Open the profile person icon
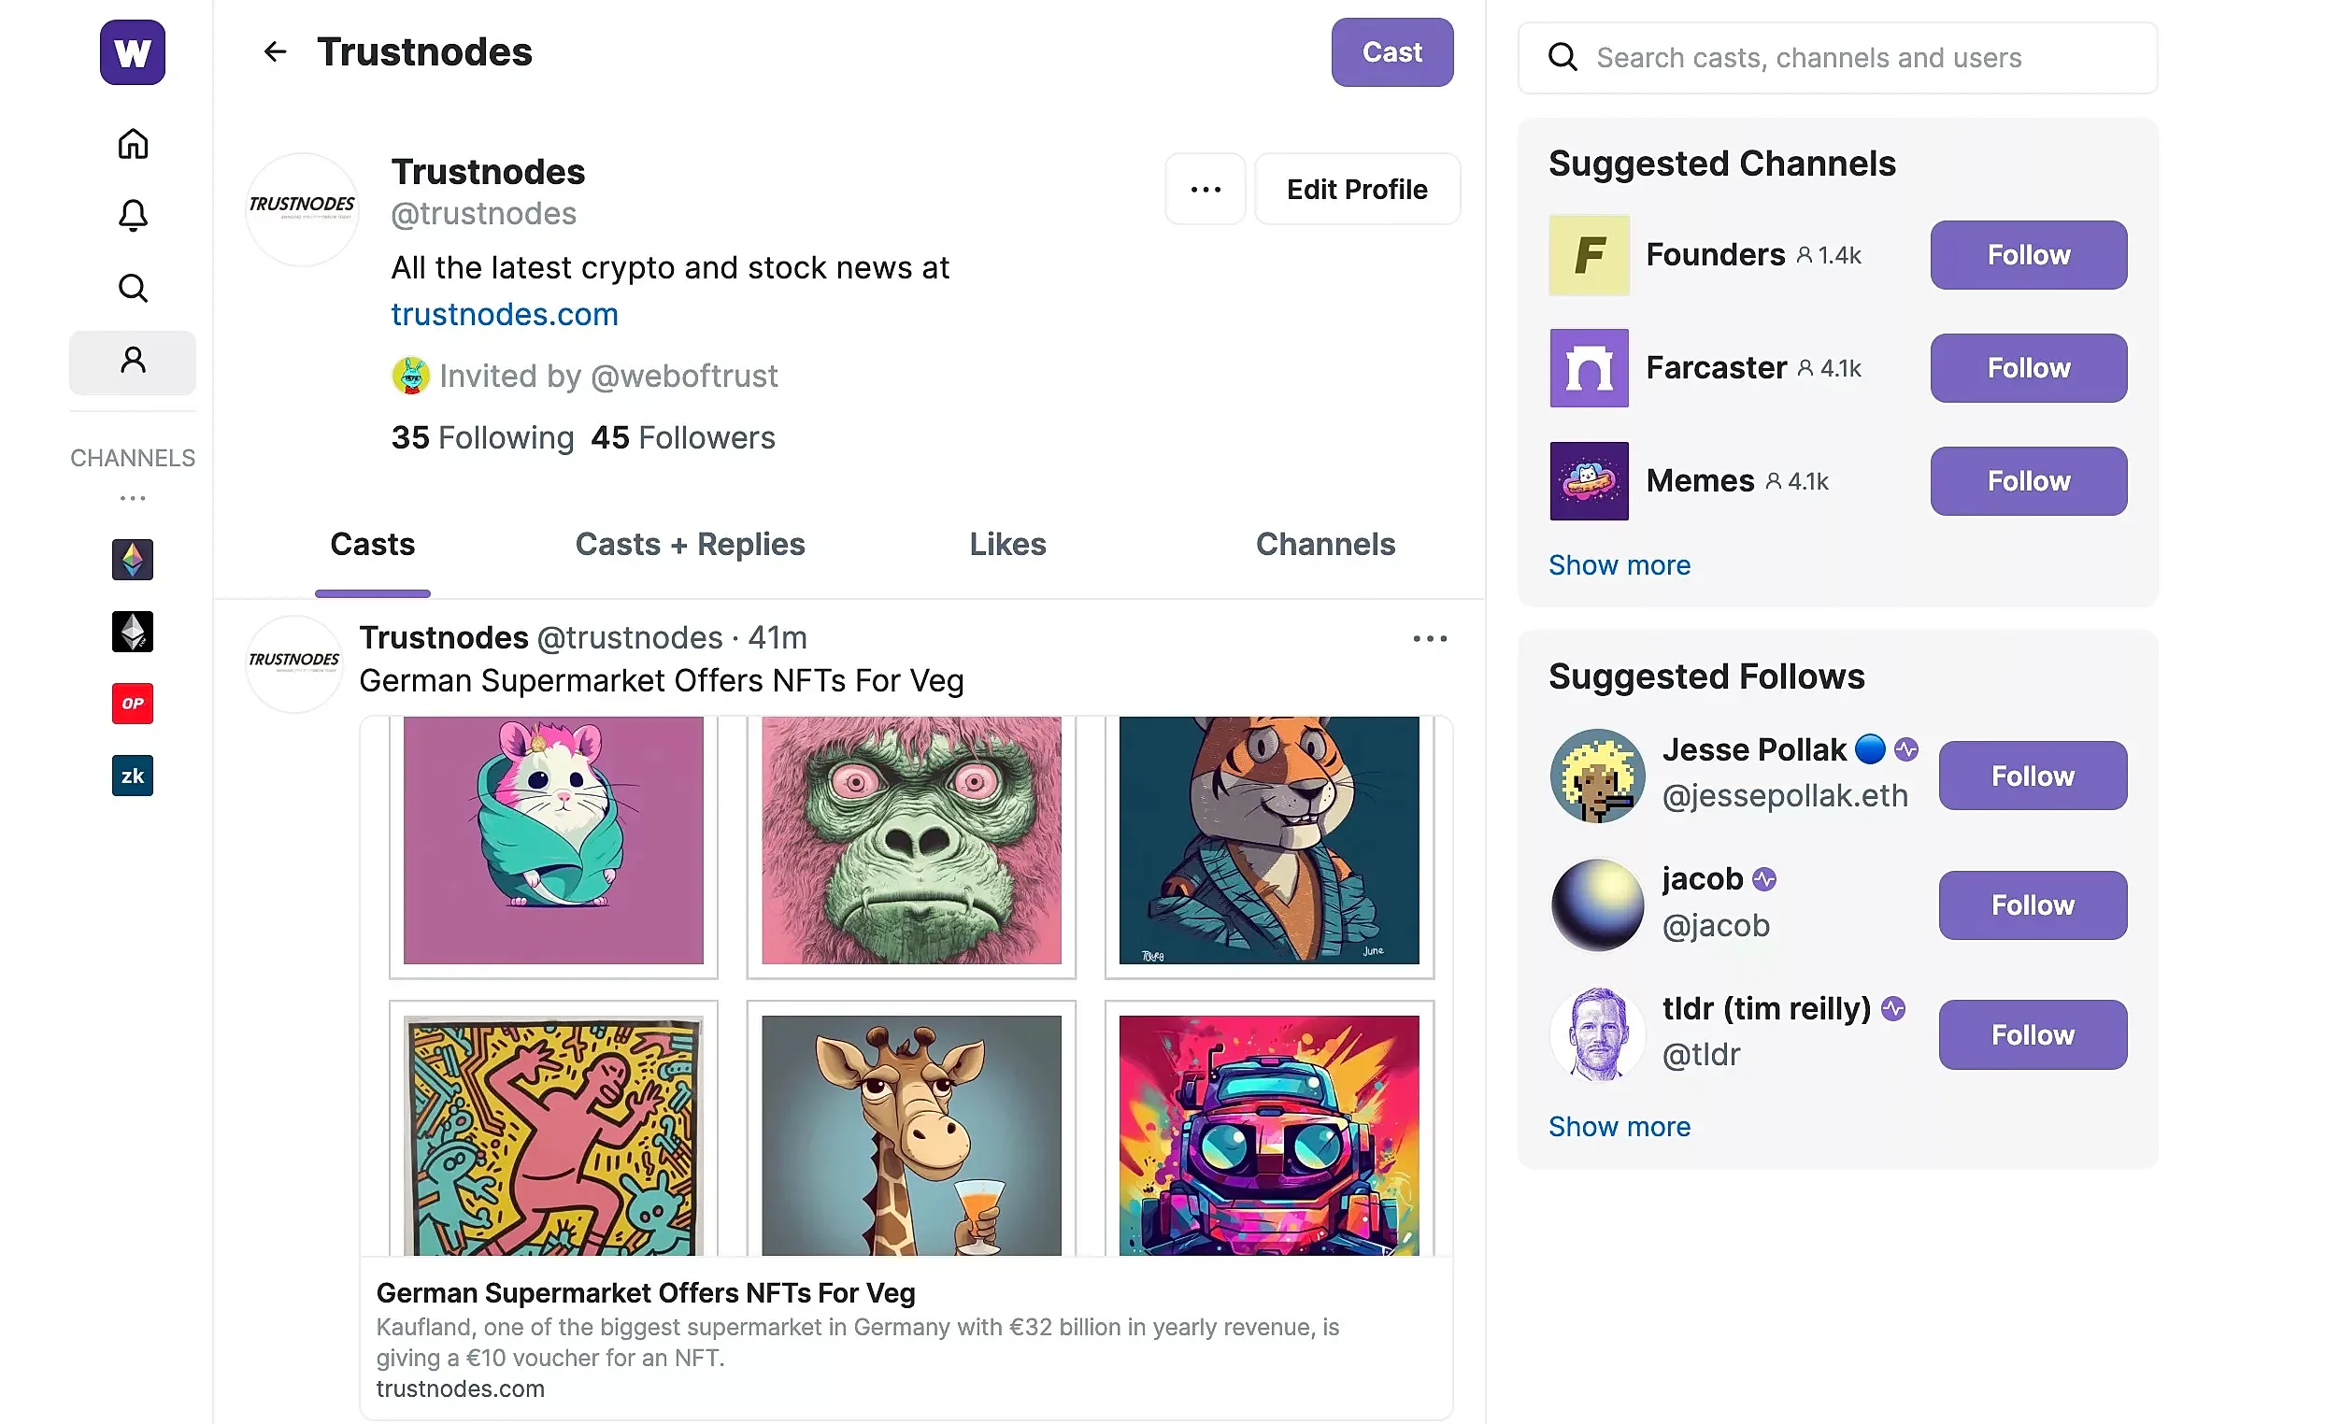The width and height of the screenshot is (2340, 1424). (x=132, y=362)
